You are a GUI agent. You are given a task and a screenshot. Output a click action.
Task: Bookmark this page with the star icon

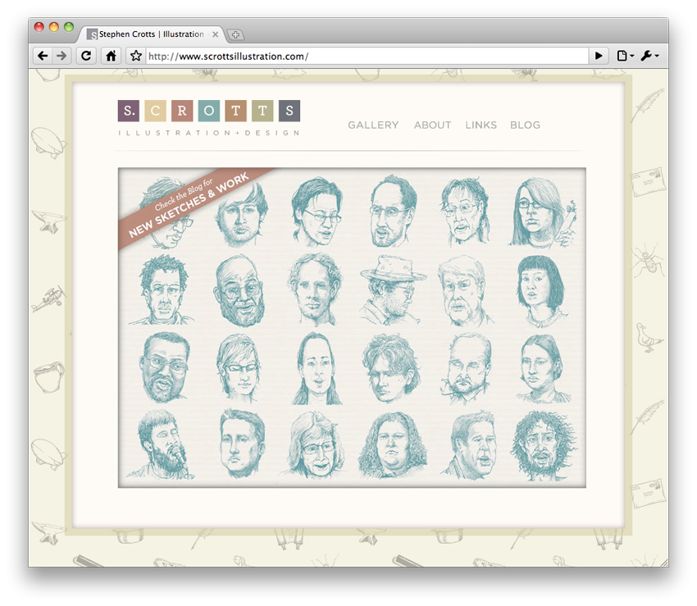coord(136,56)
